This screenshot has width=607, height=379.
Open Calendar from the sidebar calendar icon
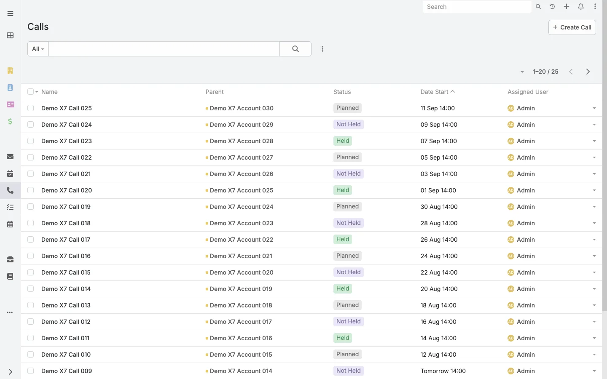[10, 224]
